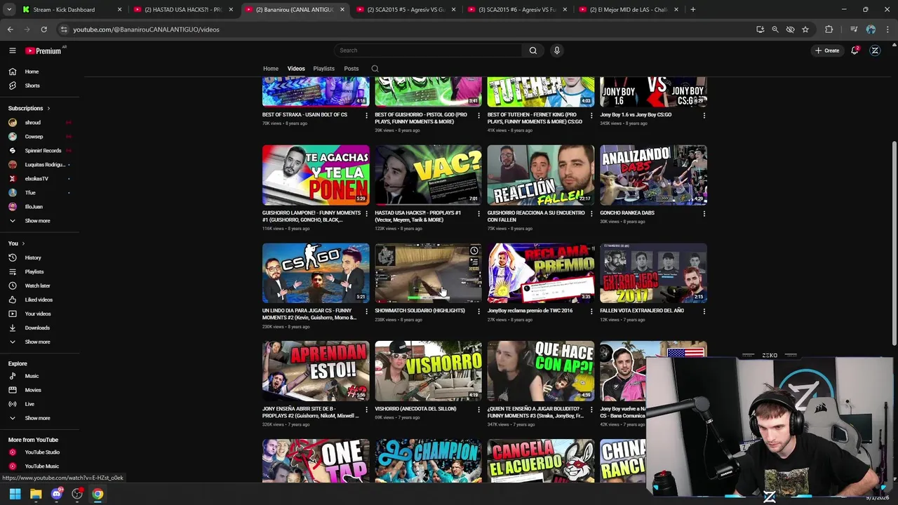This screenshot has width=898, height=505.
Task: Click the search magnifier button
Action: tap(533, 50)
